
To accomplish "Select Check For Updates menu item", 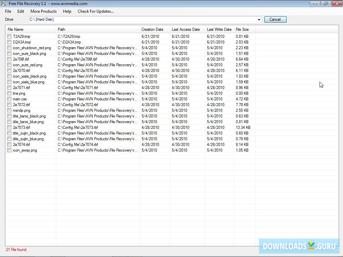I will (x=96, y=11).
